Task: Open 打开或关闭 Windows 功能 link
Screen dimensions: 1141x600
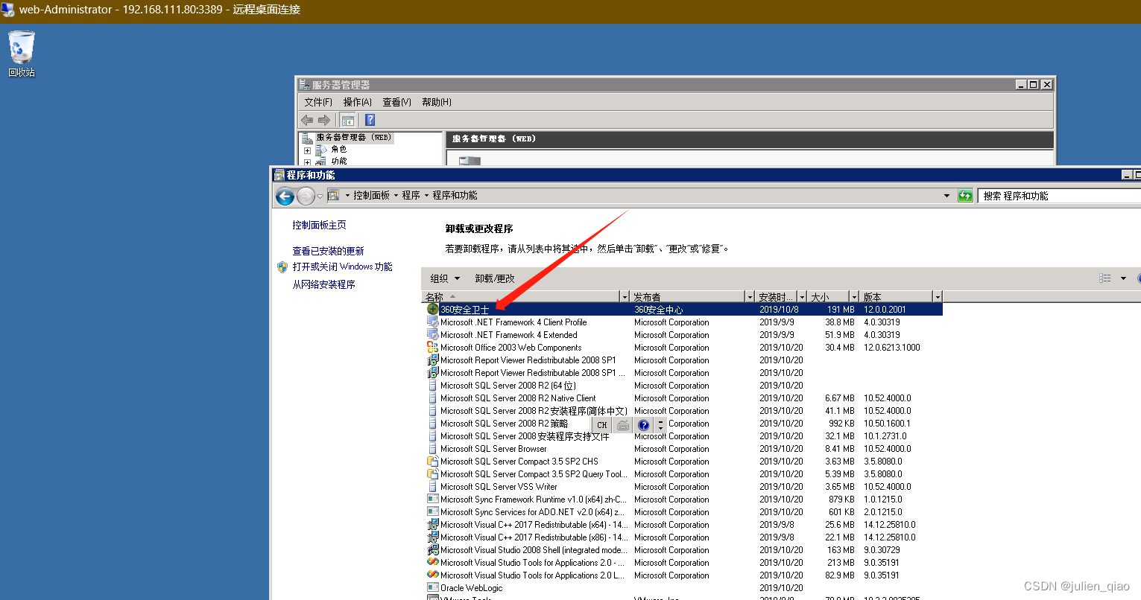Action: pos(342,267)
